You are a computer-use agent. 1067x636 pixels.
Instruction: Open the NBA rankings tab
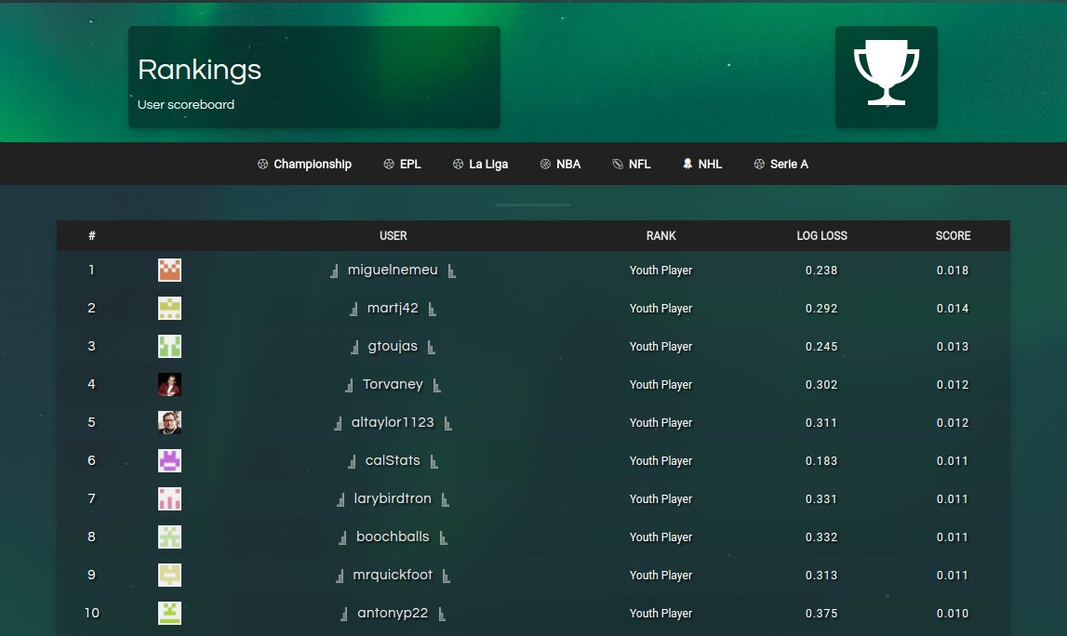coord(568,164)
